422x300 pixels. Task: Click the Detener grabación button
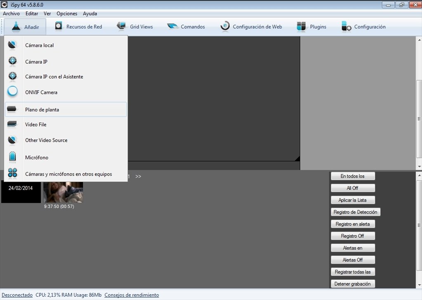pyautogui.click(x=353, y=284)
